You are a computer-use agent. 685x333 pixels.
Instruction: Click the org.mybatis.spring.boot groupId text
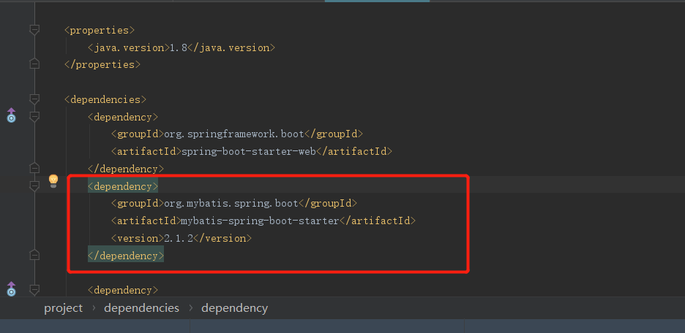coord(231,204)
